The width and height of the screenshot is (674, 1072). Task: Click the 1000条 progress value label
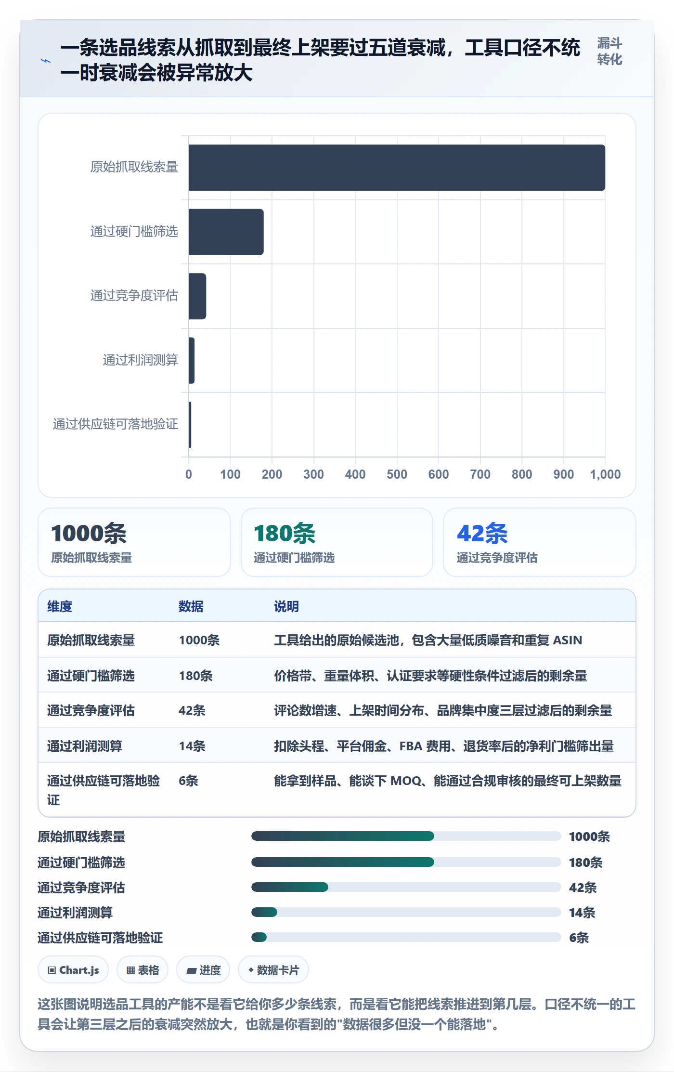[x=589, y=837]
